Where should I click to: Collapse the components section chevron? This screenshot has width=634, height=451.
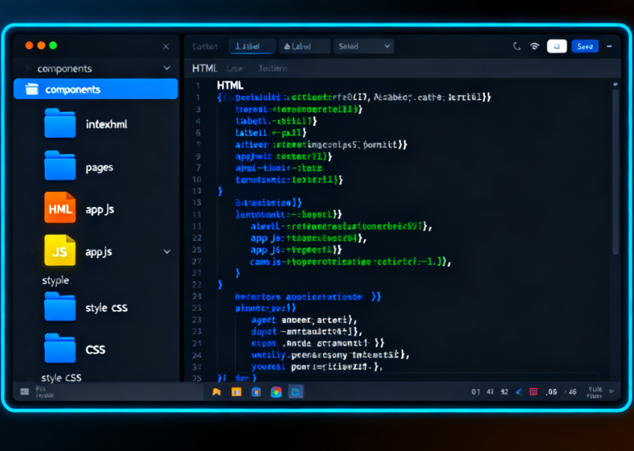(166, 68)
